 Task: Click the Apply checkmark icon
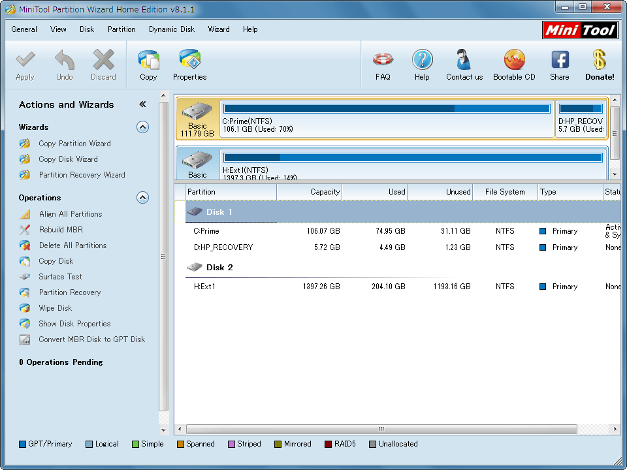point(25,60)
